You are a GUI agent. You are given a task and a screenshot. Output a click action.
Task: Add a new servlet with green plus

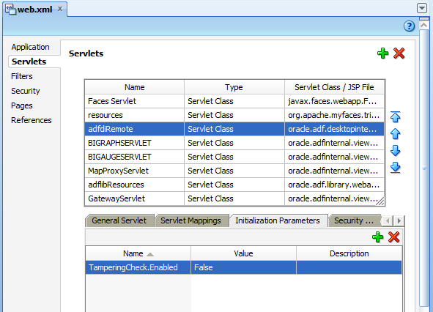(x=382, y=53)
